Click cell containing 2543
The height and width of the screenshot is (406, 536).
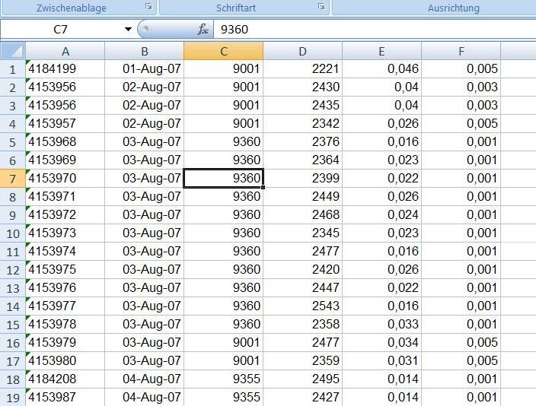tap(302, 306)
